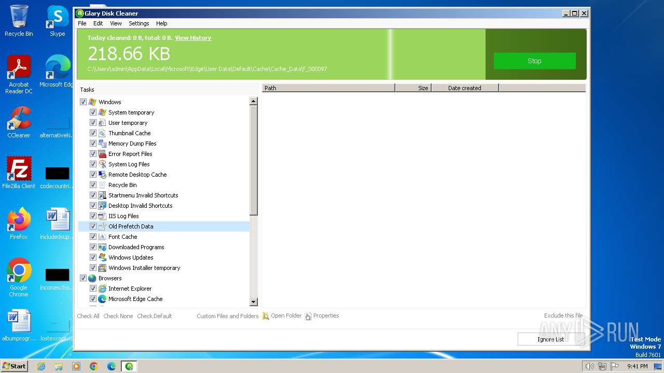The width and height of the screenshot is (664, 373).
Task: Open the Ignore List
Action: point(551,339)
